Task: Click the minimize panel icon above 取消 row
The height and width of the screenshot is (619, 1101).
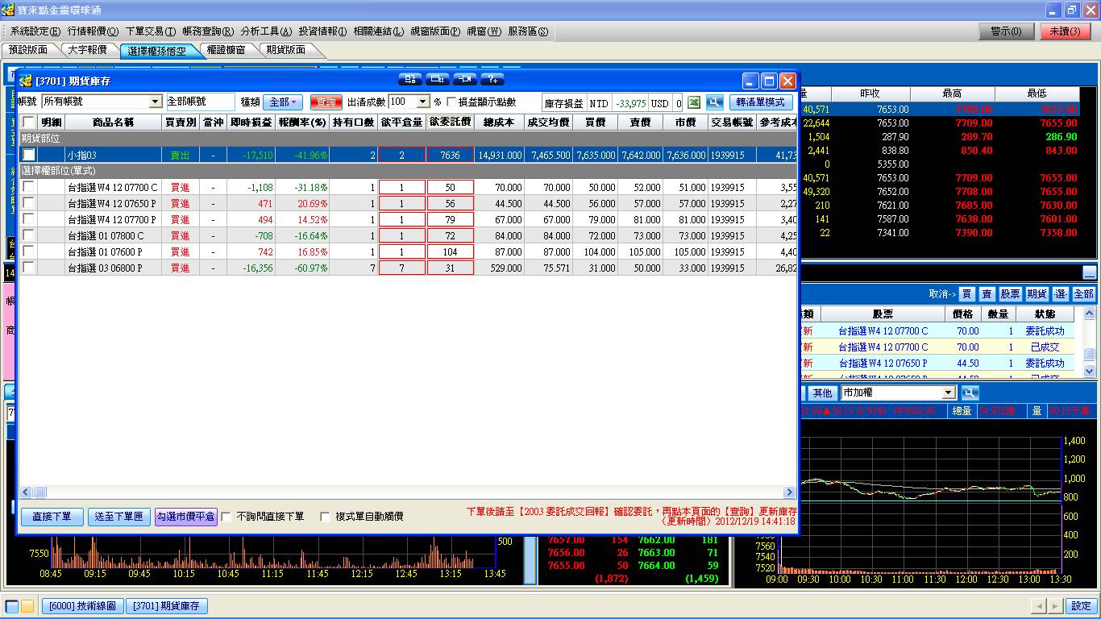Action: pos(1089,272)
